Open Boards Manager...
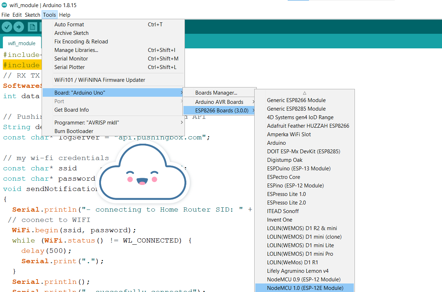442x292 pixels. tap(219, 93)
